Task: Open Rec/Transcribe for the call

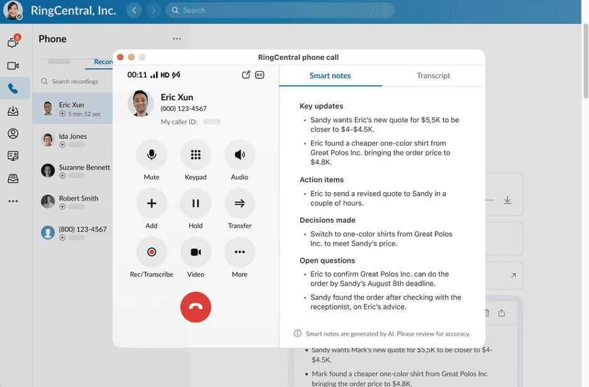Action: [151, 252]
